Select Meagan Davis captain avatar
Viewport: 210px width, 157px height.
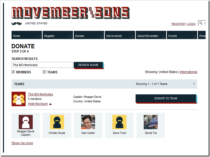tap(26, 122)
